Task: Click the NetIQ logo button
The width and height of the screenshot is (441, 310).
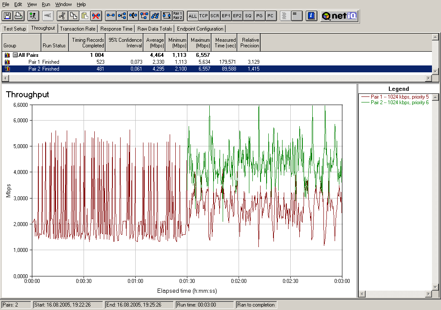Action: (339, 16)
